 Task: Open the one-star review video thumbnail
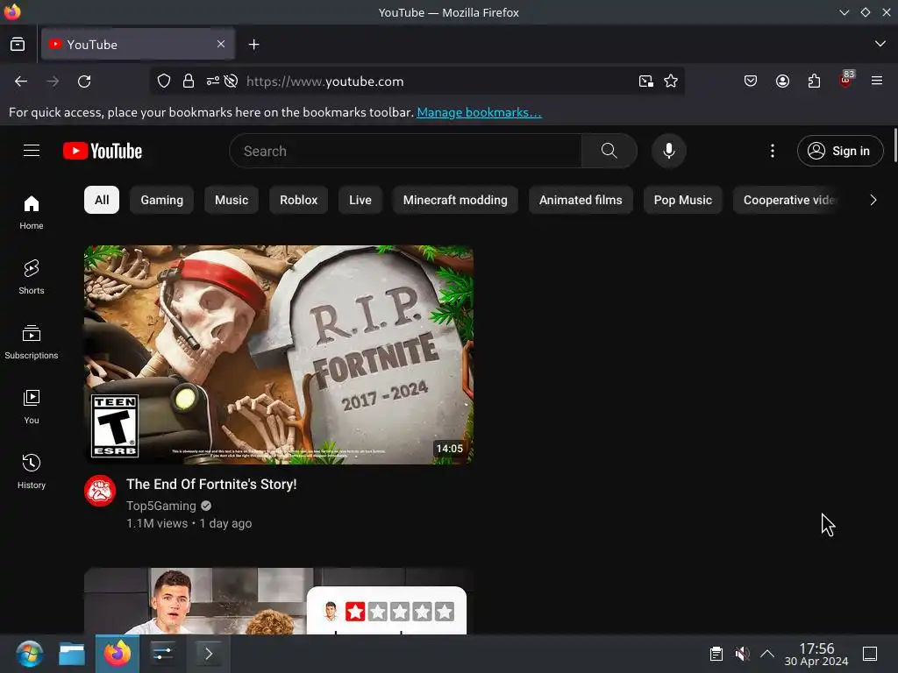tap(279, 601)
